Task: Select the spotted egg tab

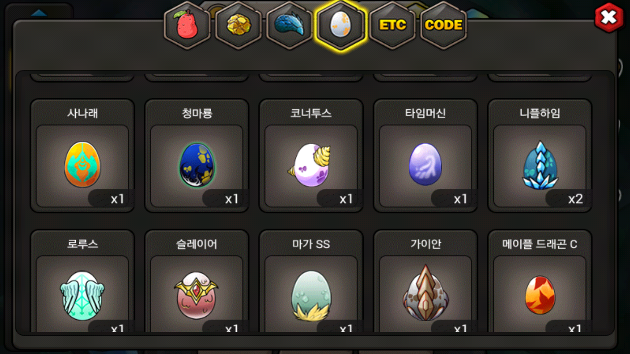Action: 341,26
